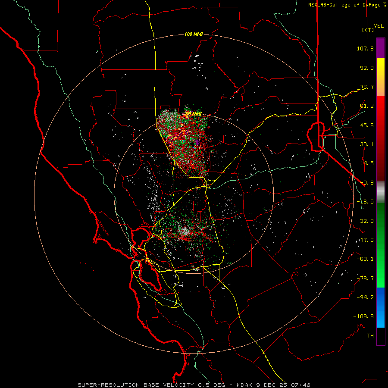
Task: Click the TH legend label
Action: [370, 336]
